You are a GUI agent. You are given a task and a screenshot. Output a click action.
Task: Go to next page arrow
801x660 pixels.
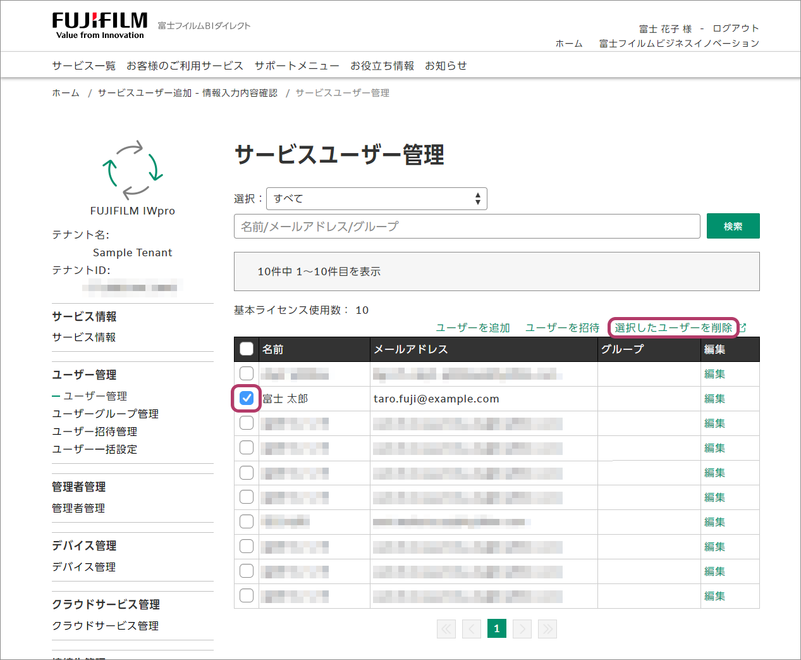[522, 628]
